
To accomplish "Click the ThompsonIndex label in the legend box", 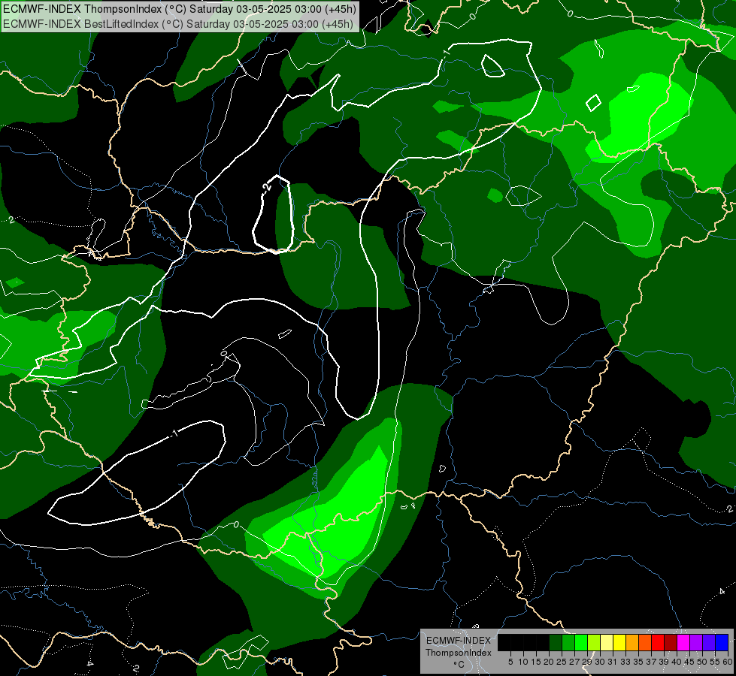I will [x=459, y=653].
